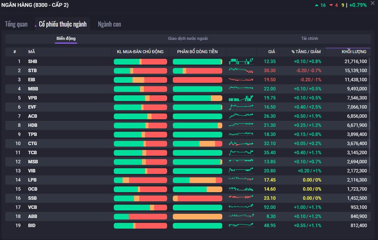Image resolution: width=378 pixels, height=240 pixels.
Task: Open the Ngành con tab
Action: (109, 24)
